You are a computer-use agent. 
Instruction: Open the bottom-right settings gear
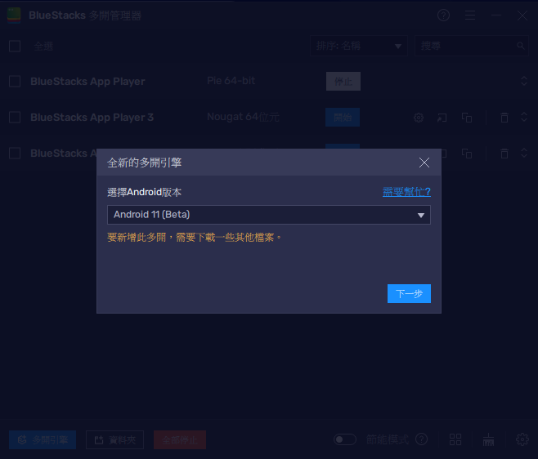coord(522,439)
